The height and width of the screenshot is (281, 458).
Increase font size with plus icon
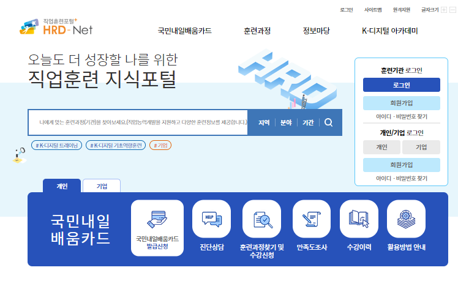(x=444, y=10)
